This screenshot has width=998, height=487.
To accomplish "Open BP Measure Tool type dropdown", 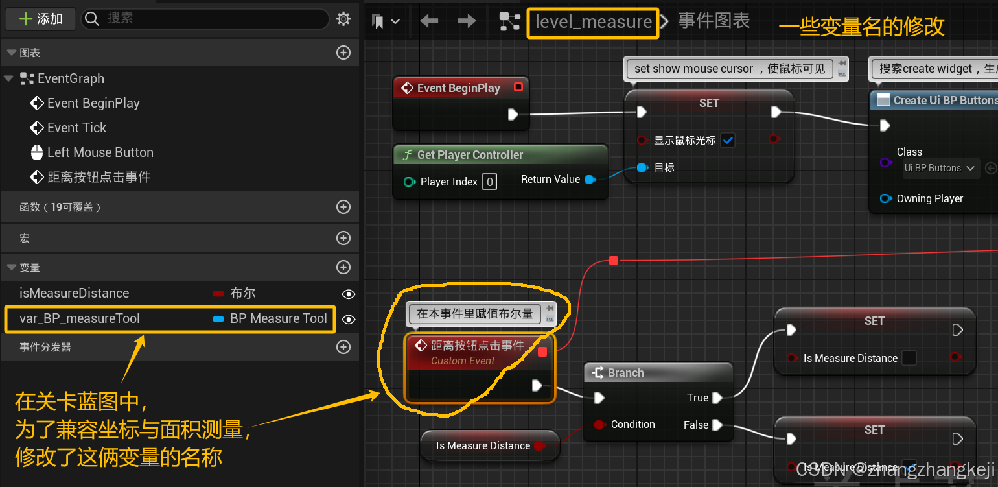I will [270, 318].
